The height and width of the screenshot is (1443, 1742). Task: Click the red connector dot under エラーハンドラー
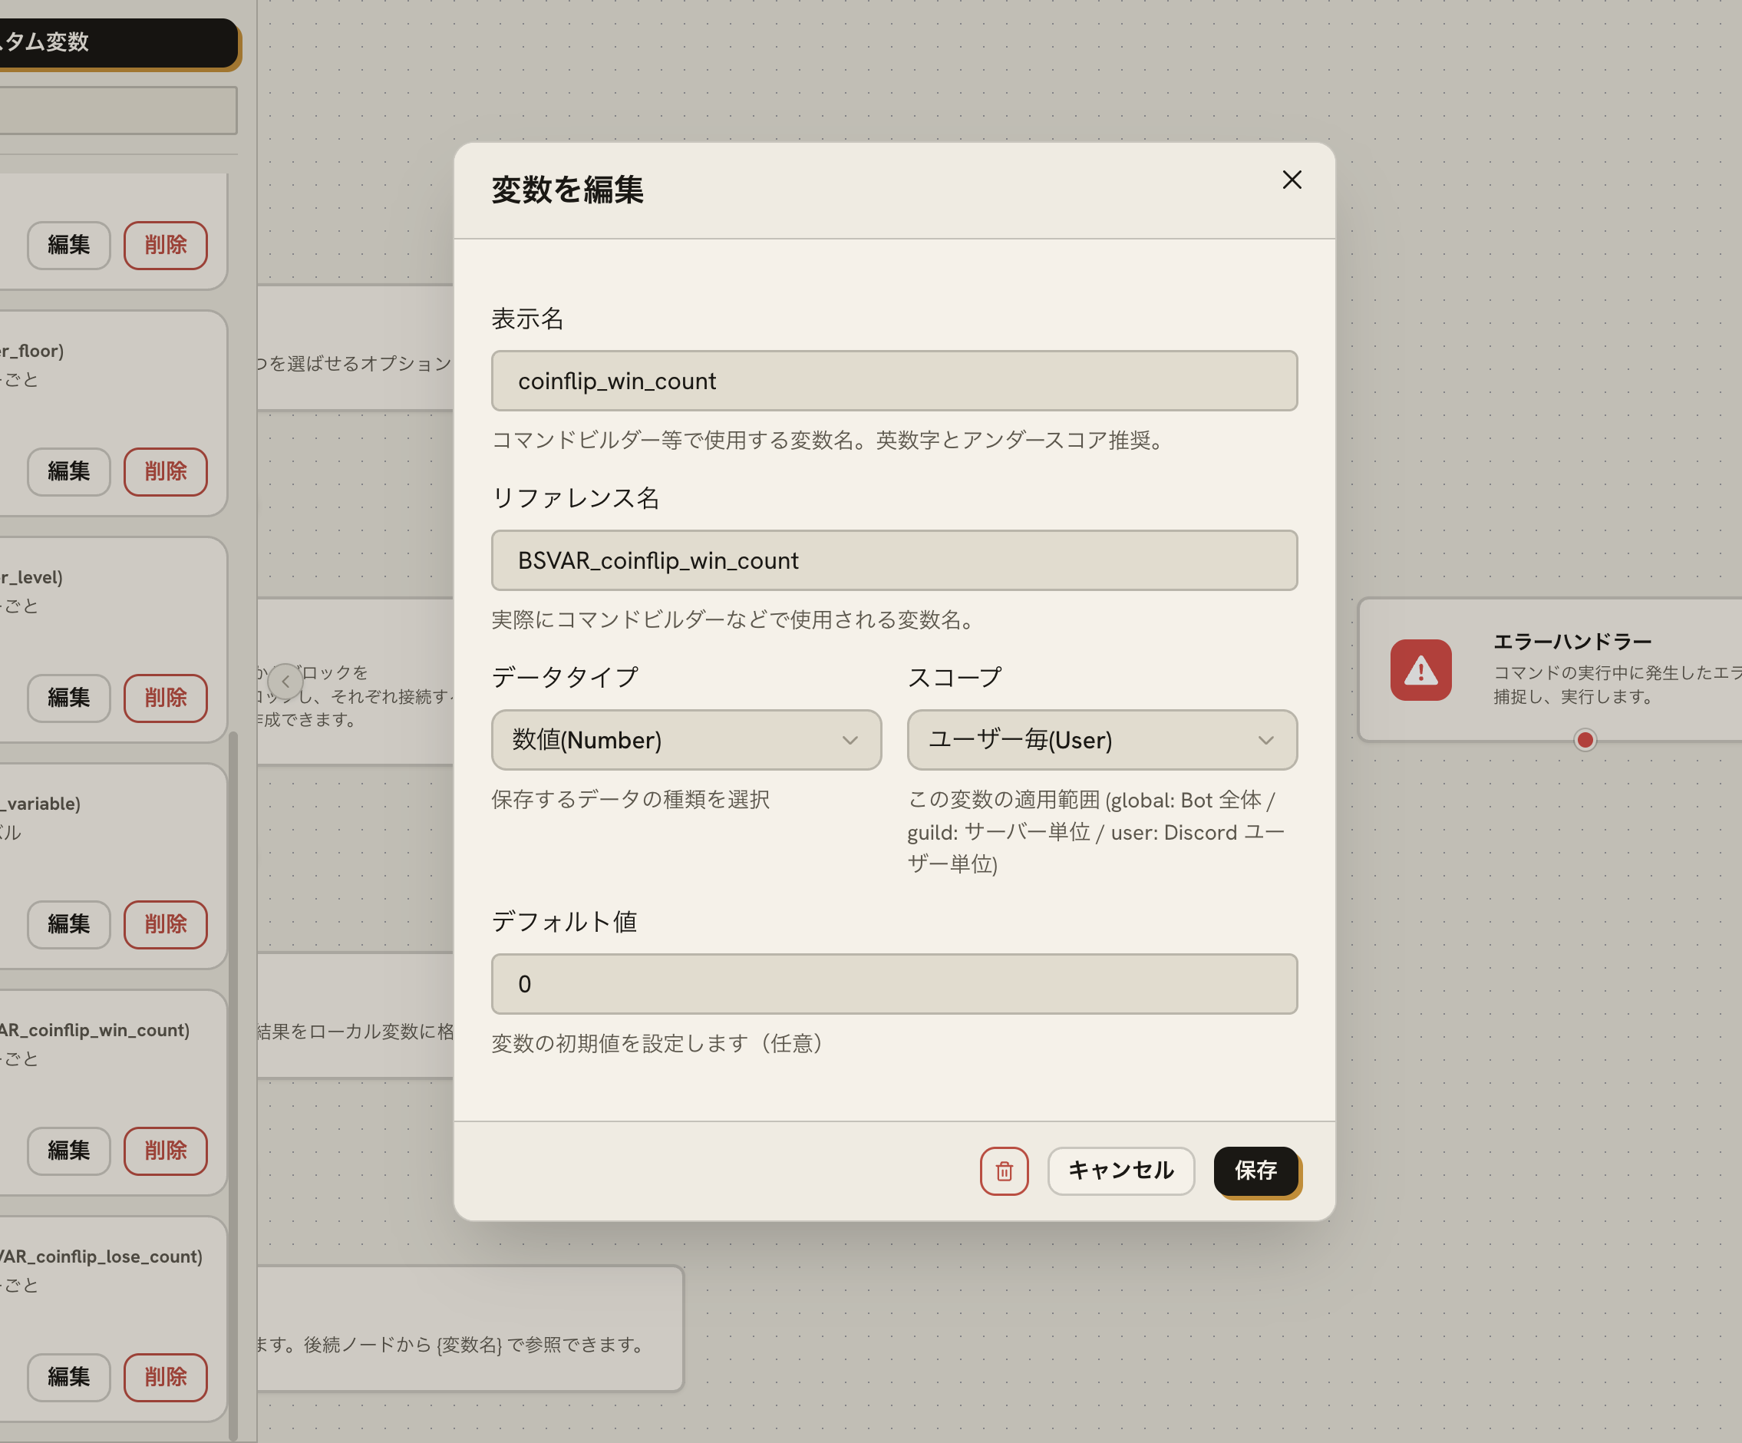pos(1585,739)
